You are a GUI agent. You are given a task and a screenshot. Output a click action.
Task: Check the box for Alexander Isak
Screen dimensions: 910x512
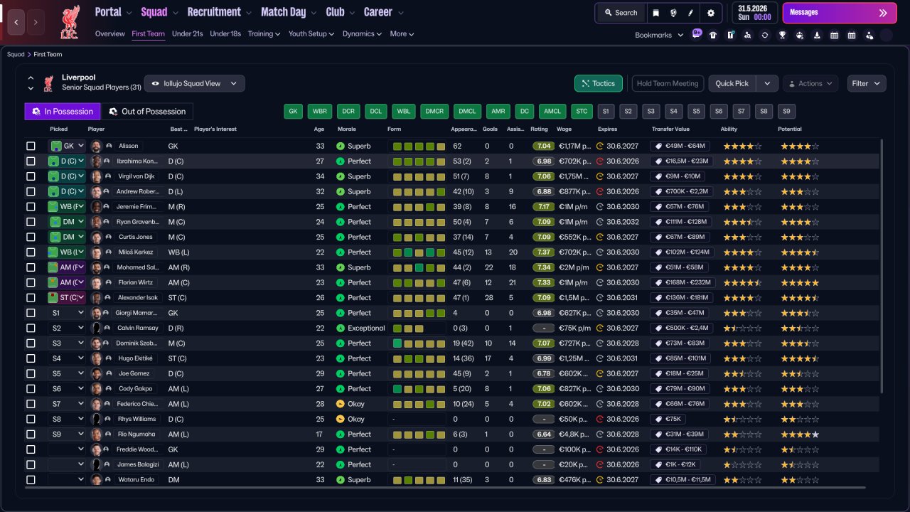31,298
